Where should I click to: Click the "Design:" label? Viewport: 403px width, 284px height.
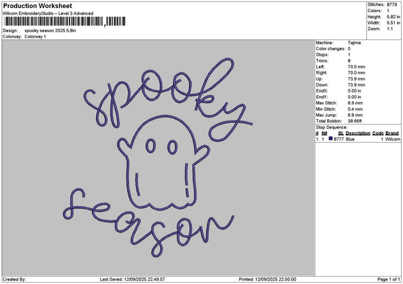tap(10, 31)
